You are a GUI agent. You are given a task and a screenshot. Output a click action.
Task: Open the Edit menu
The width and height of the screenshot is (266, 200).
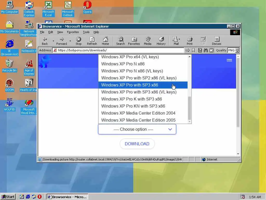pos(51,32)
